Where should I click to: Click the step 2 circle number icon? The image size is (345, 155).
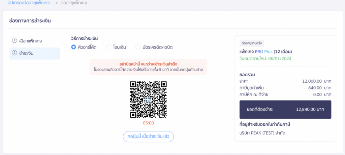pyautogui.click(x=14, y=53)
